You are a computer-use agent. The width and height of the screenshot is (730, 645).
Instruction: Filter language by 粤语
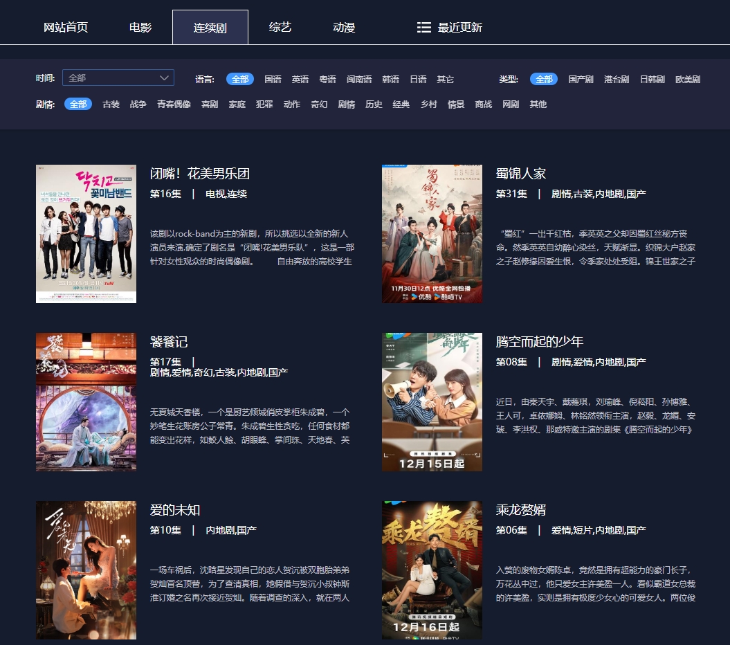click(x=328, y=79)
